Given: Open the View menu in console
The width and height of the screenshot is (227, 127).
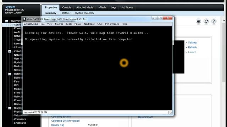Looking at the screenshot, I should click(50, 24).
